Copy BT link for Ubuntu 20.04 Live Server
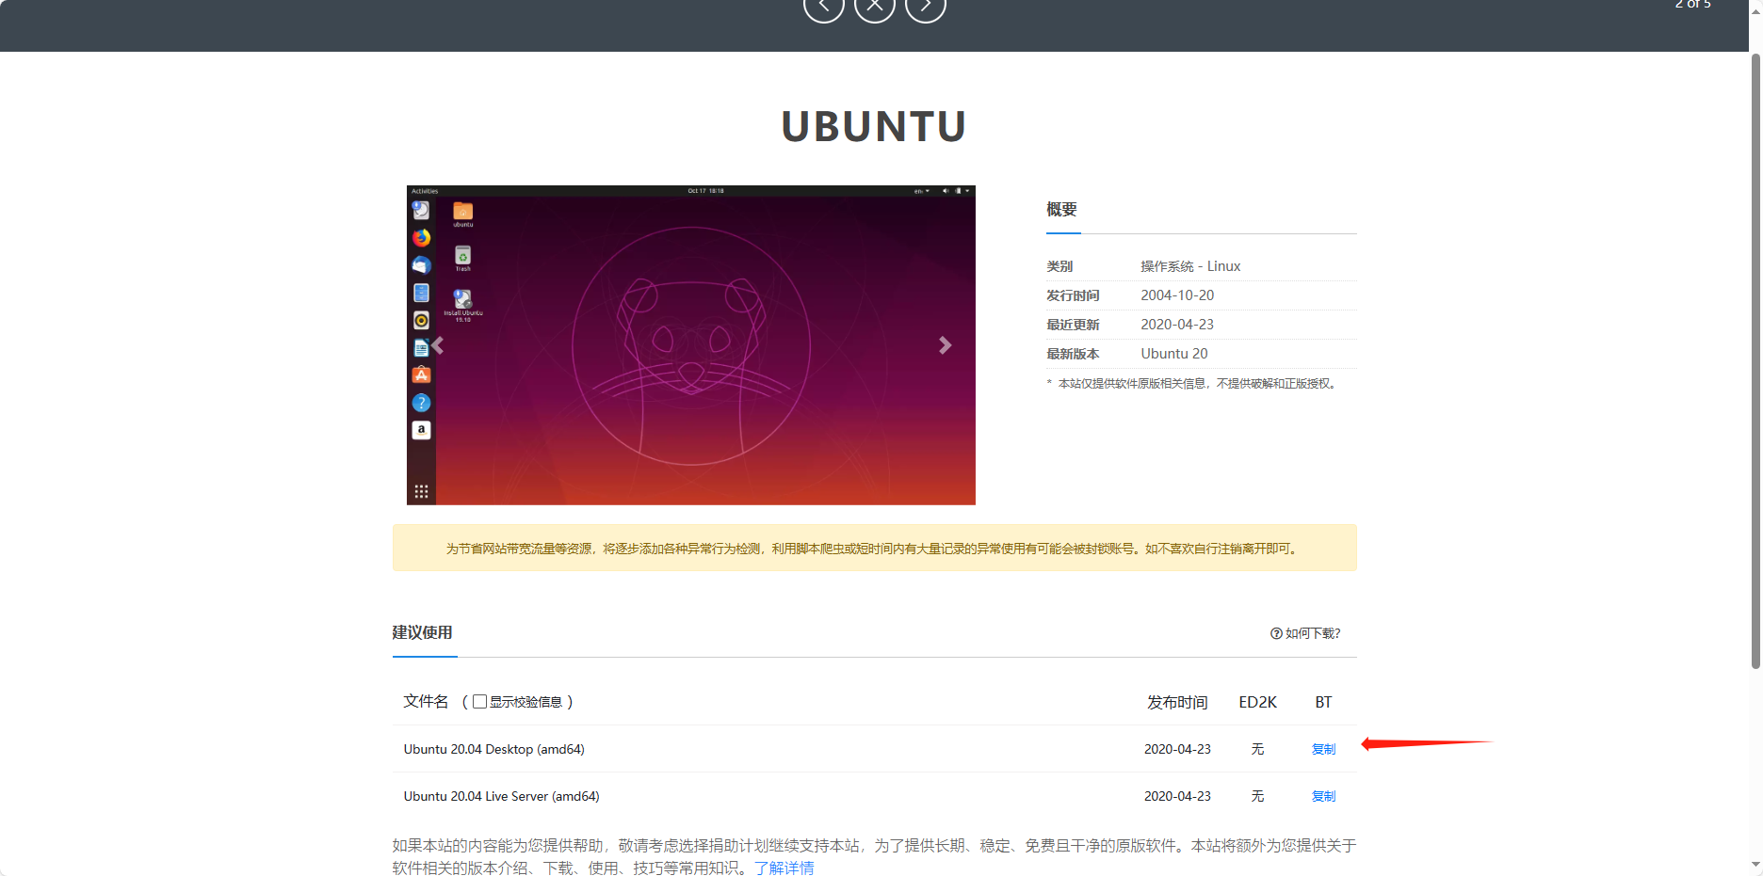The width and height of the screenshot is (1763, 876). pyautogui.click(x=1323, y=796)
